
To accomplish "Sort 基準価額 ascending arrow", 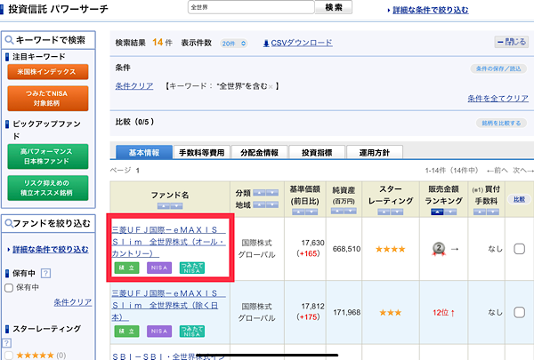I will (298, 212).
